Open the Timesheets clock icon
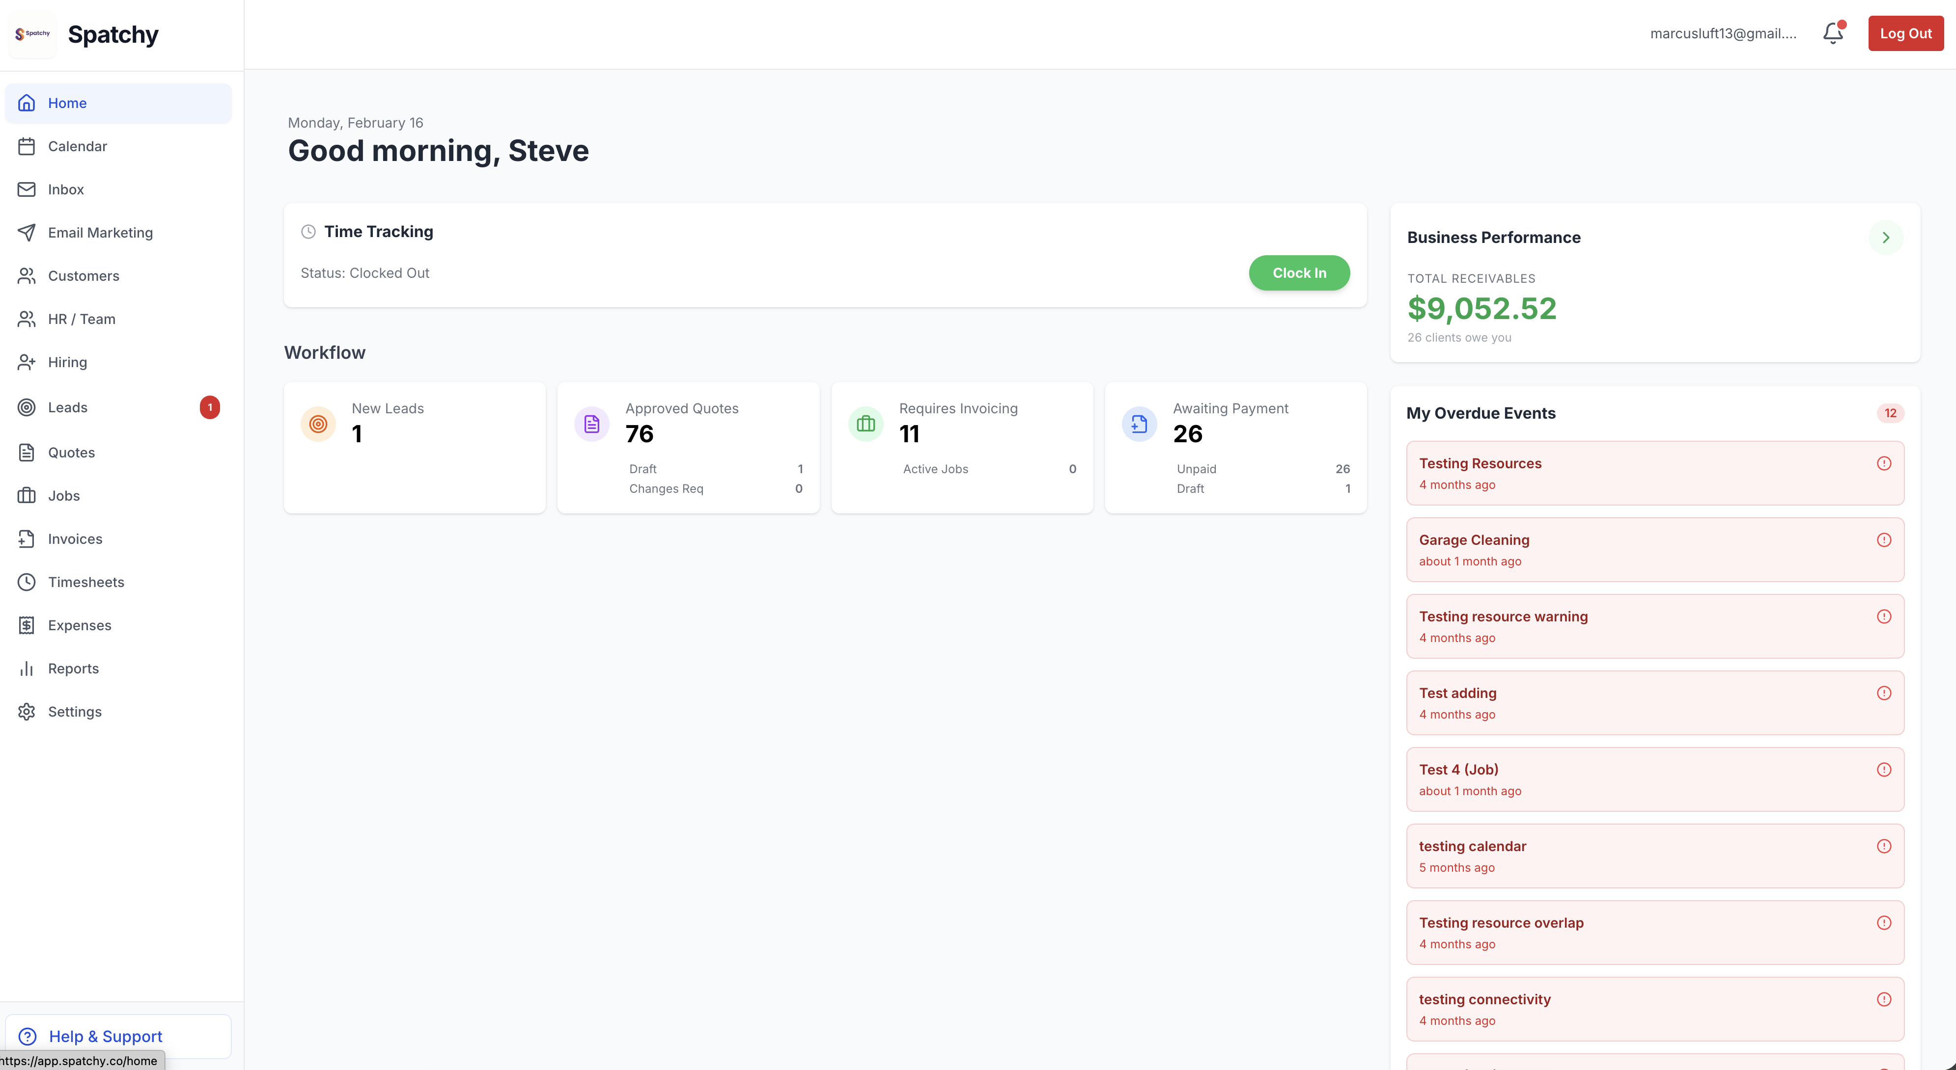 coord(27,583)
